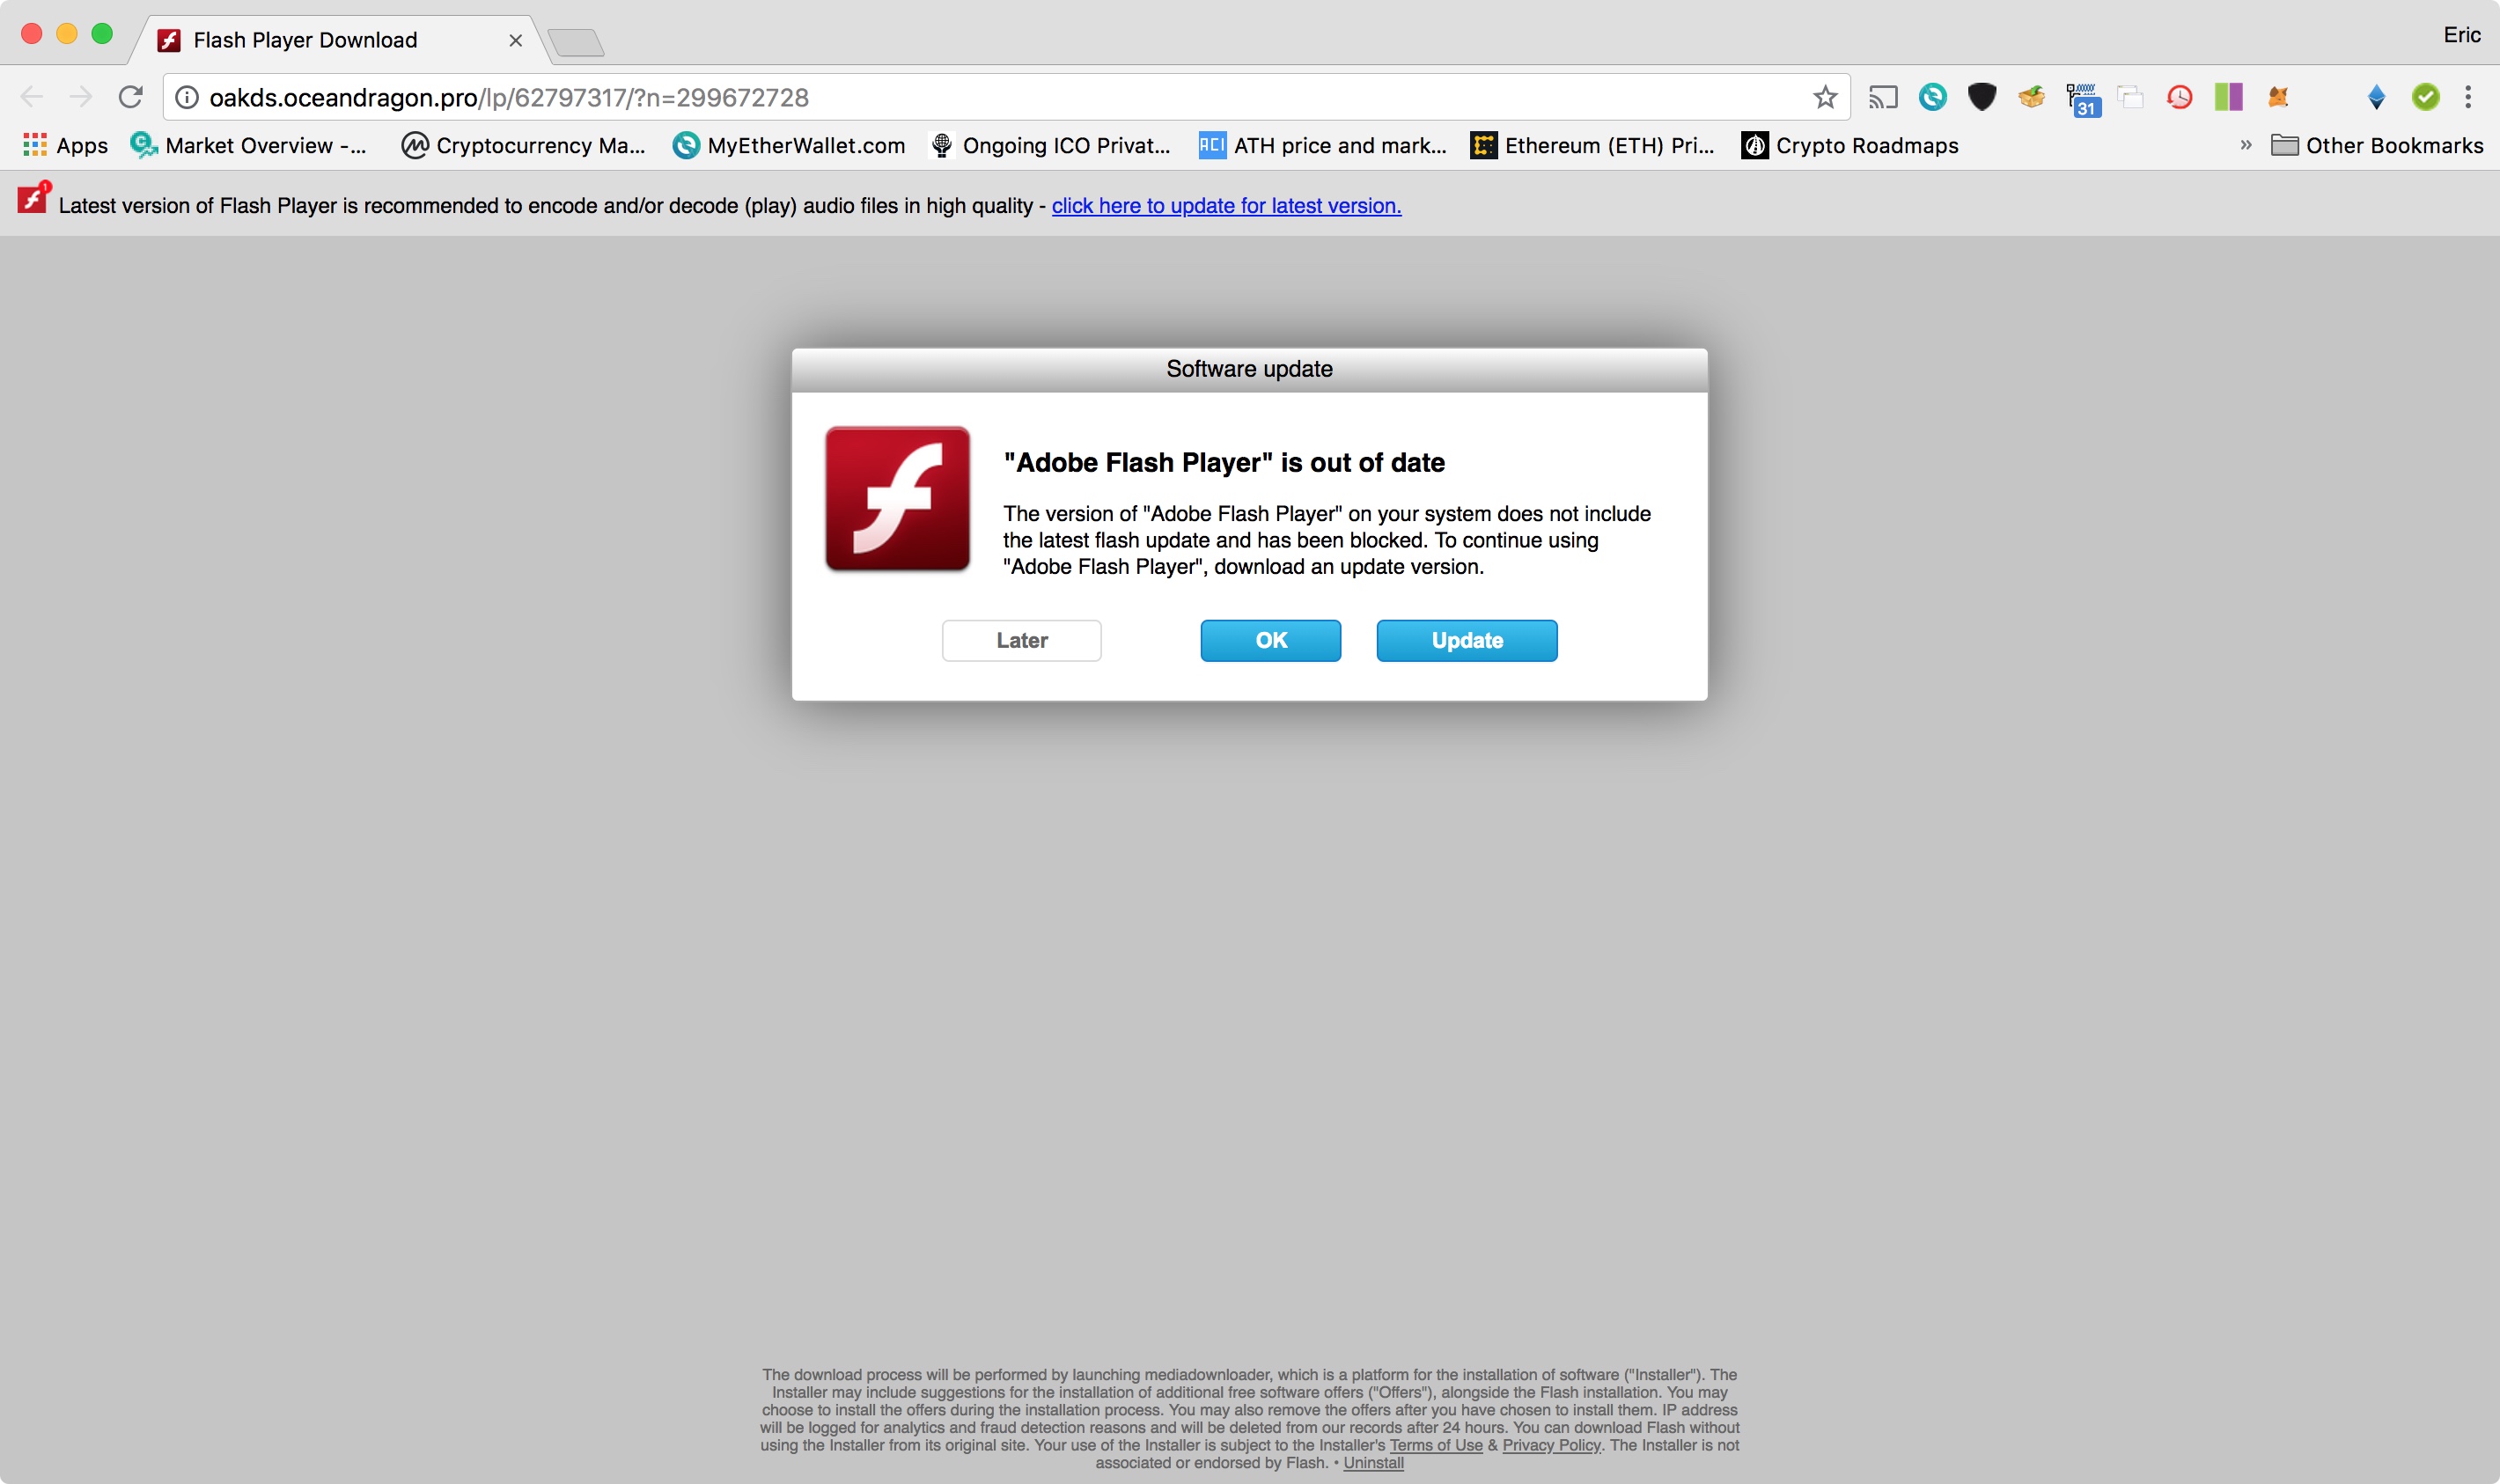Click the bookmark star icon in address bar
Viewport: 2500px width, 1484px height.
coord(1823,97)
